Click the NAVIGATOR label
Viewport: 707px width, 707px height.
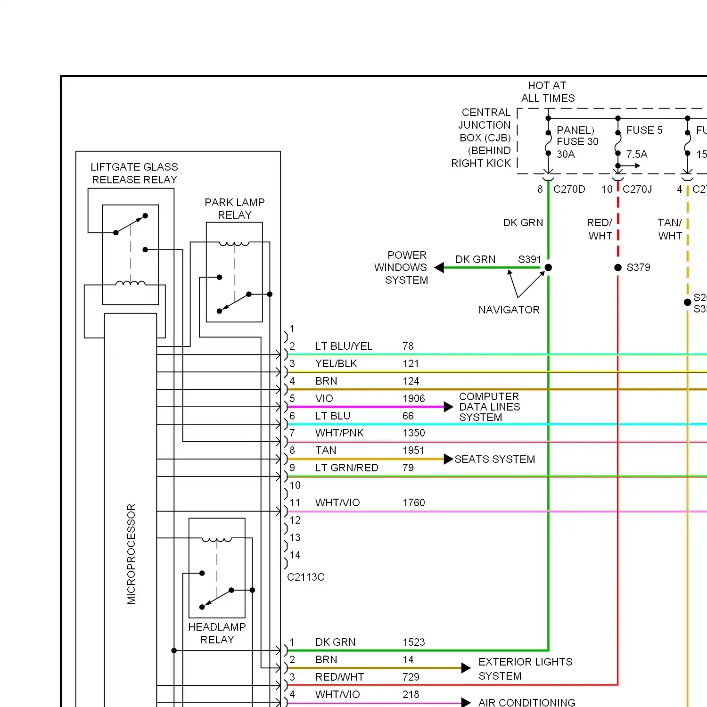pos(509,310)
